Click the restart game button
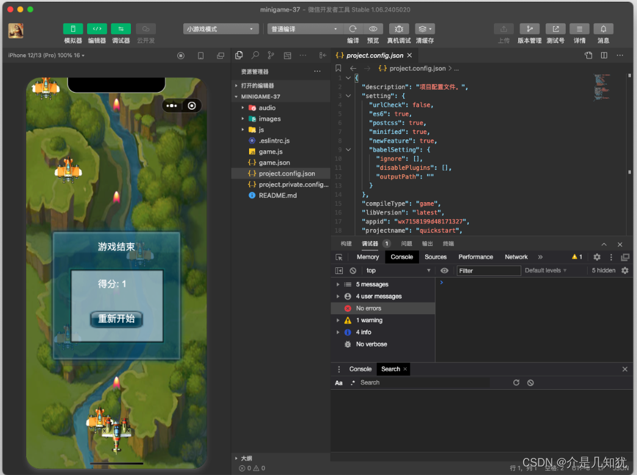The image size is (637, 475). [116, 319]
